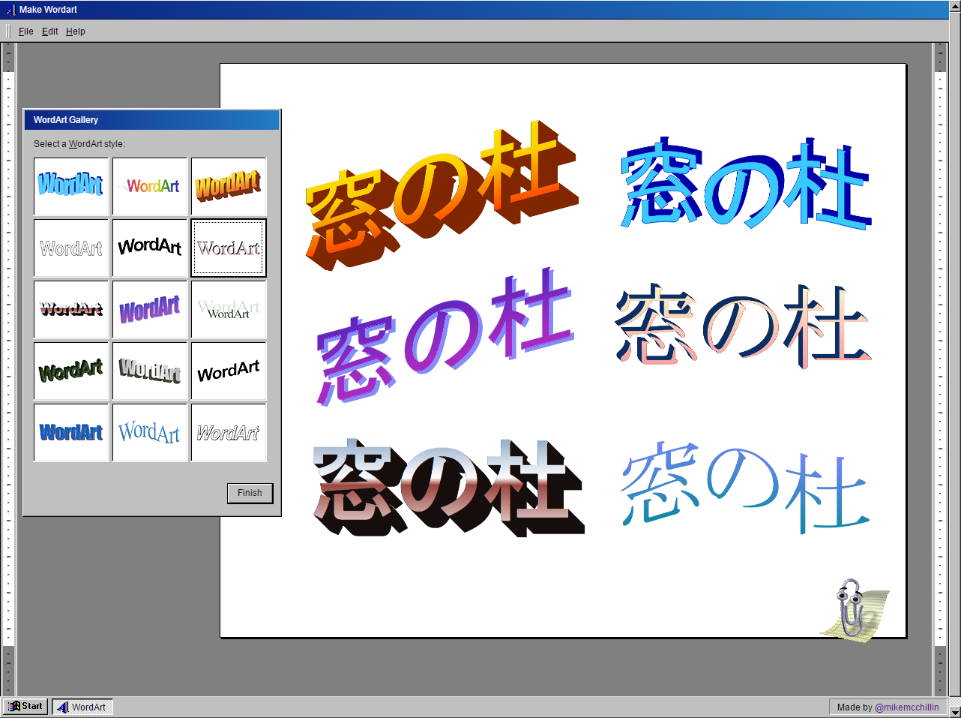Image resolution: width=961 pixels, height=718 pixels.
Task: Select the rainbow-colored WordArt style
Action: click(x=149, y=186)
